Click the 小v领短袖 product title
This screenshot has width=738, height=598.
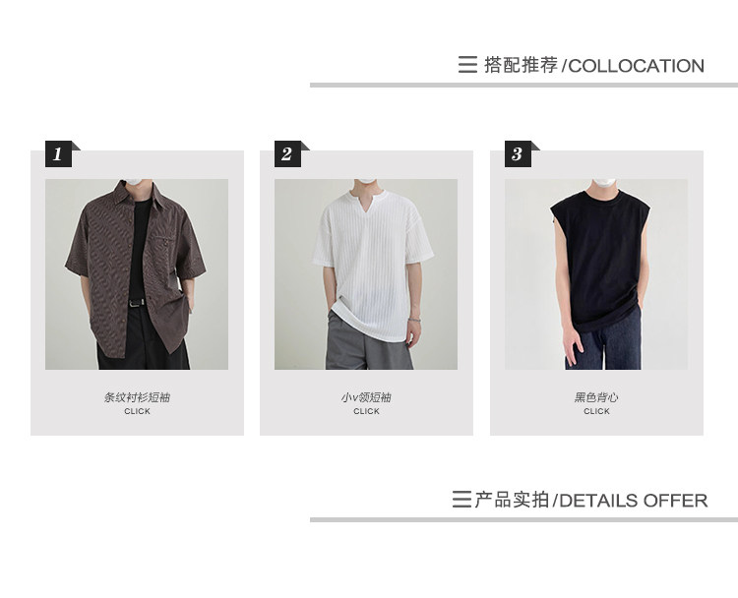pos(366,397)
